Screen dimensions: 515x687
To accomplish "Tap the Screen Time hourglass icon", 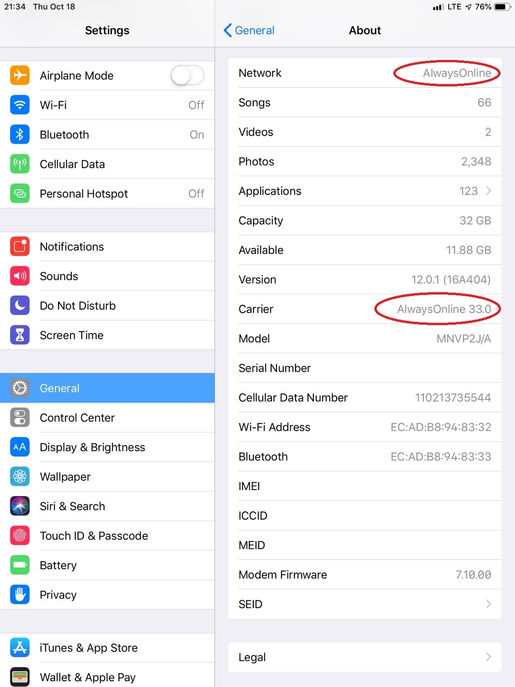I will pyautogui.click(x=20, y=335).
